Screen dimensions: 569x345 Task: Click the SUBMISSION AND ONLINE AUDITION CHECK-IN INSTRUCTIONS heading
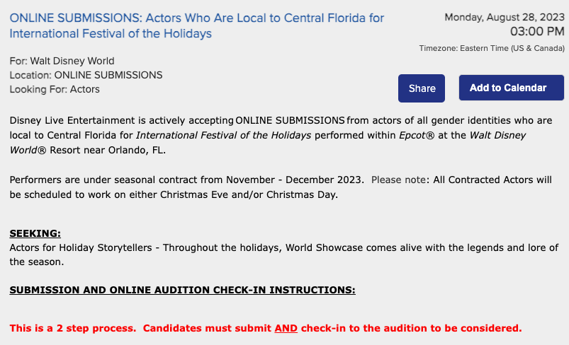pyautogui.click(x=182, y=290)
